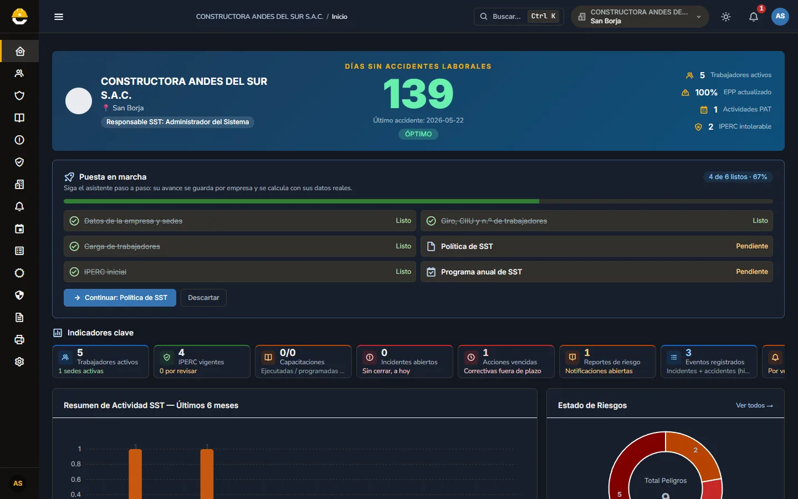Click the shield with checkmark sidebar icon

pyautogui.click(x=19, y=162)
